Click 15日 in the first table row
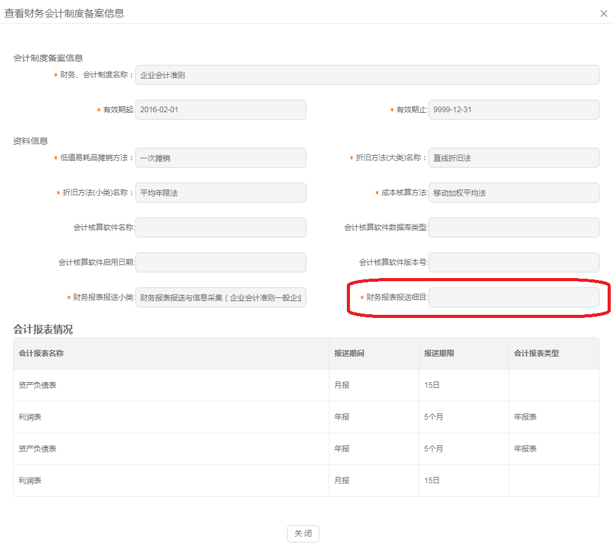 click(432, 385)
